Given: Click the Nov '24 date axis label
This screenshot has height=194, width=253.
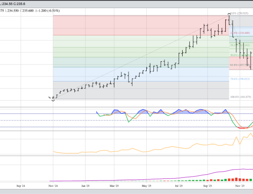Looking at the screenshot, I should (53, 186).
